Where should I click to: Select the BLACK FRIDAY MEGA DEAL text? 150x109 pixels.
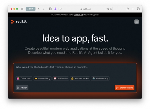(x=62, y=15)
